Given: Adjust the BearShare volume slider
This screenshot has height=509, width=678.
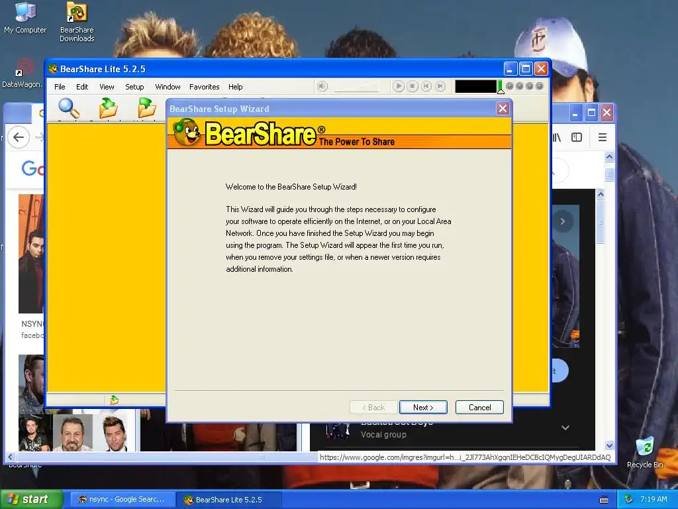Looking at the screenshot, I should click(x=356, y=87).
